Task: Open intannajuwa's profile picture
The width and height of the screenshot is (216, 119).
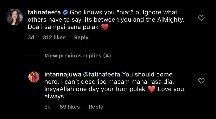Action: pos(34,77)
